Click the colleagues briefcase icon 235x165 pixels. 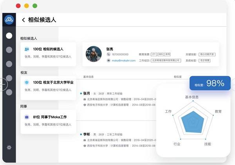27,117
